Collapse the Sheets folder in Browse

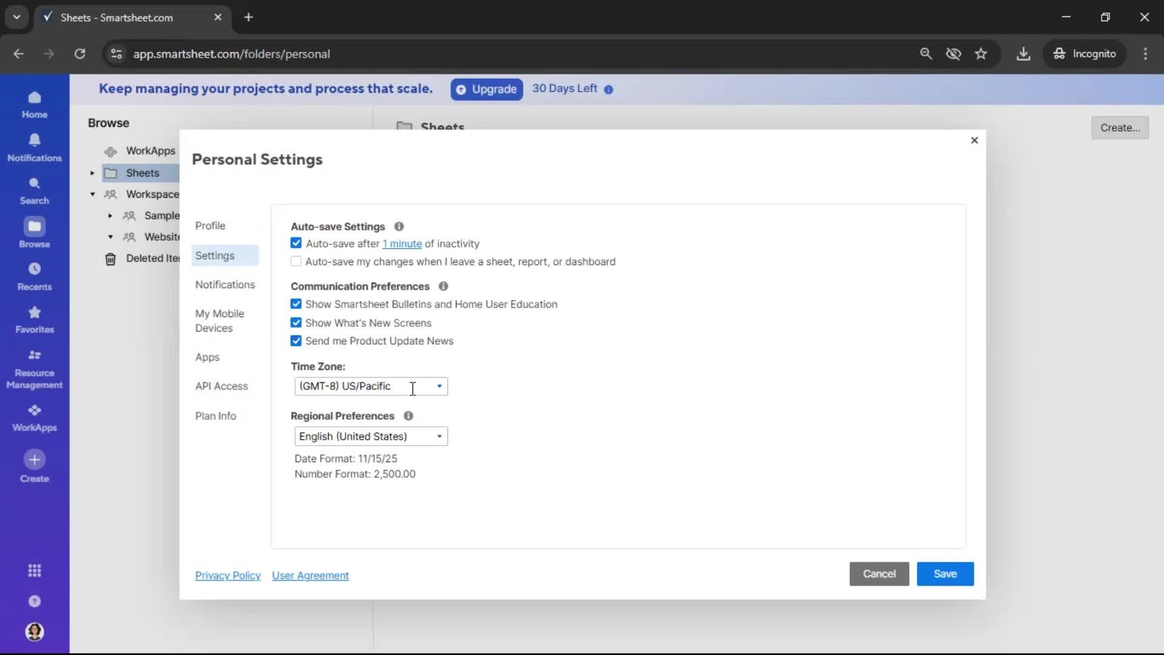click(92, 173)
